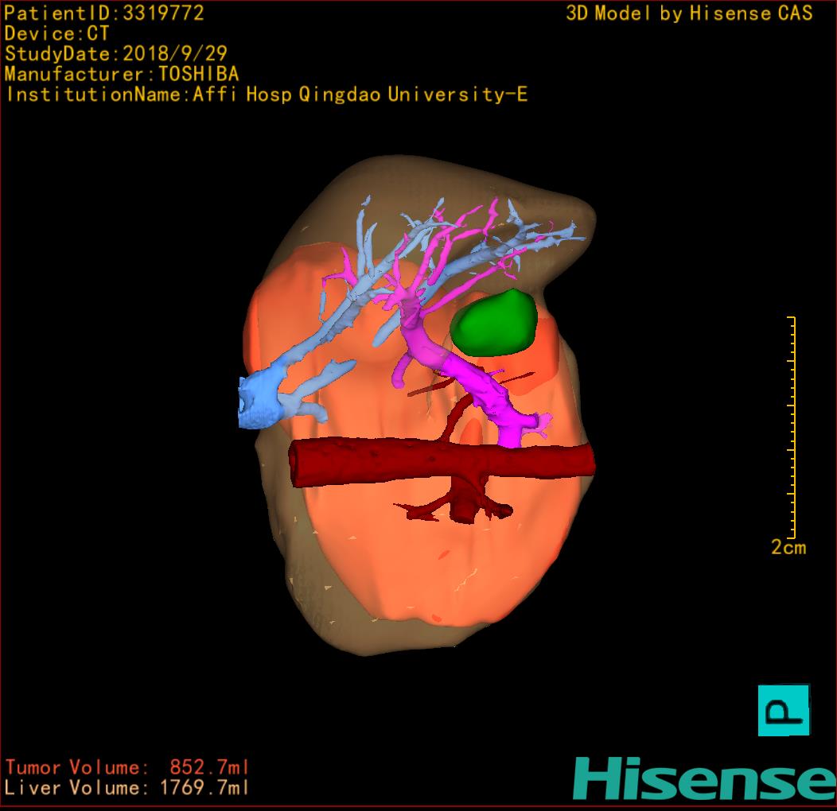Click the 3D Model by Hisense CAS title
The height and width of the screenshot is (811, 837).
[x=689, y=13]
